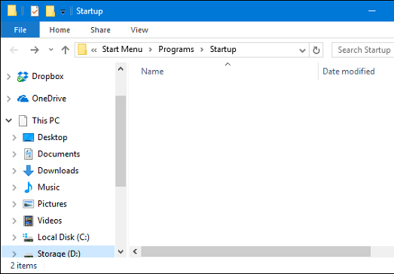The height and width of the screenshot is (274, 394).
Task: Click the Local Disk (C:) drive icon
Action: click(28, 237)
